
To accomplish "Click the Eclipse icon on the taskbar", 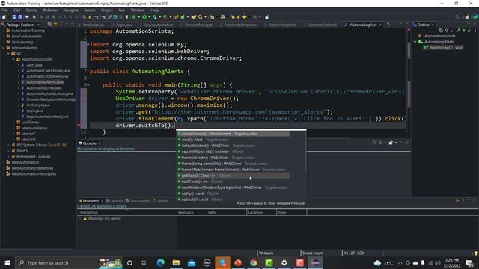I will click(315, 262).
